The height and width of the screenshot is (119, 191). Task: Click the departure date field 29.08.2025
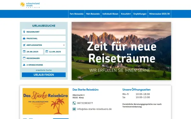tap(32, 52)
